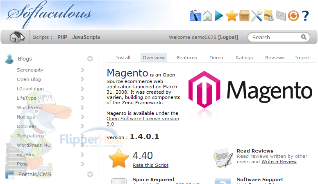The width and height of the screenshot is (318, 184).
Task: Open WordPress MU in the sidebar
Action: 34,145
